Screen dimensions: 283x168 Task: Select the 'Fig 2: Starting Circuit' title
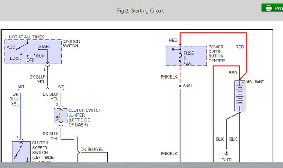140,10
